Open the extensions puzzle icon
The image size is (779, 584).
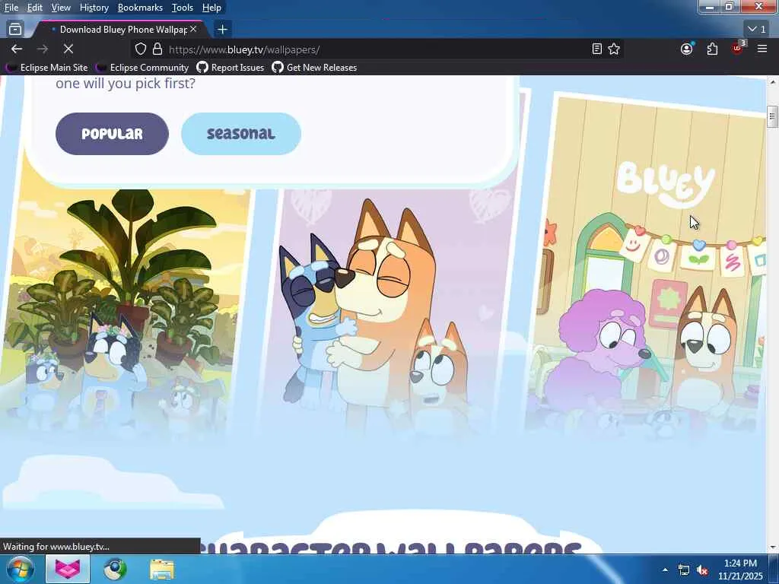[x=712, y=49]
